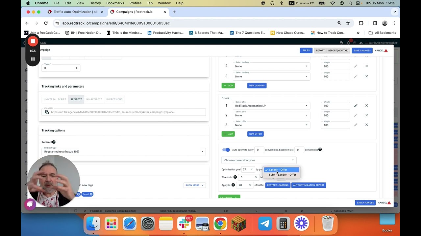Remove landing 3 with X icon
This screenshot has width=421, height=236.
366,76
